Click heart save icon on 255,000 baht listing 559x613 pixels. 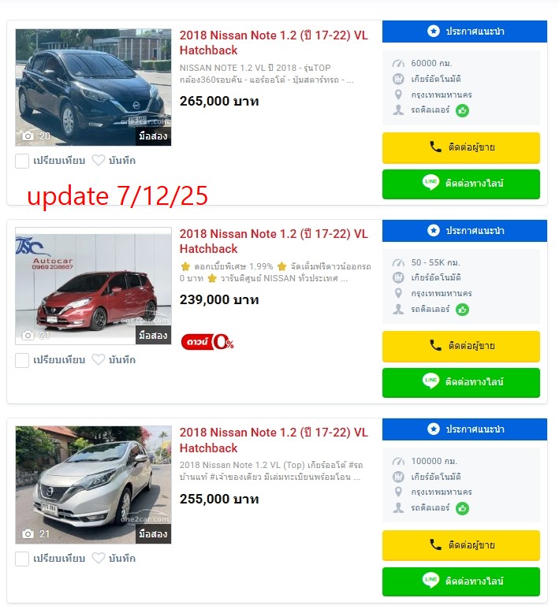[99, 559]
